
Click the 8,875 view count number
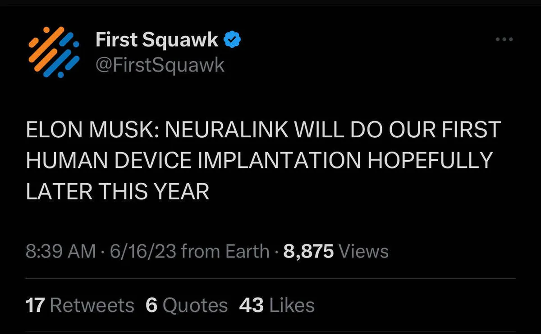pos(308,251)
